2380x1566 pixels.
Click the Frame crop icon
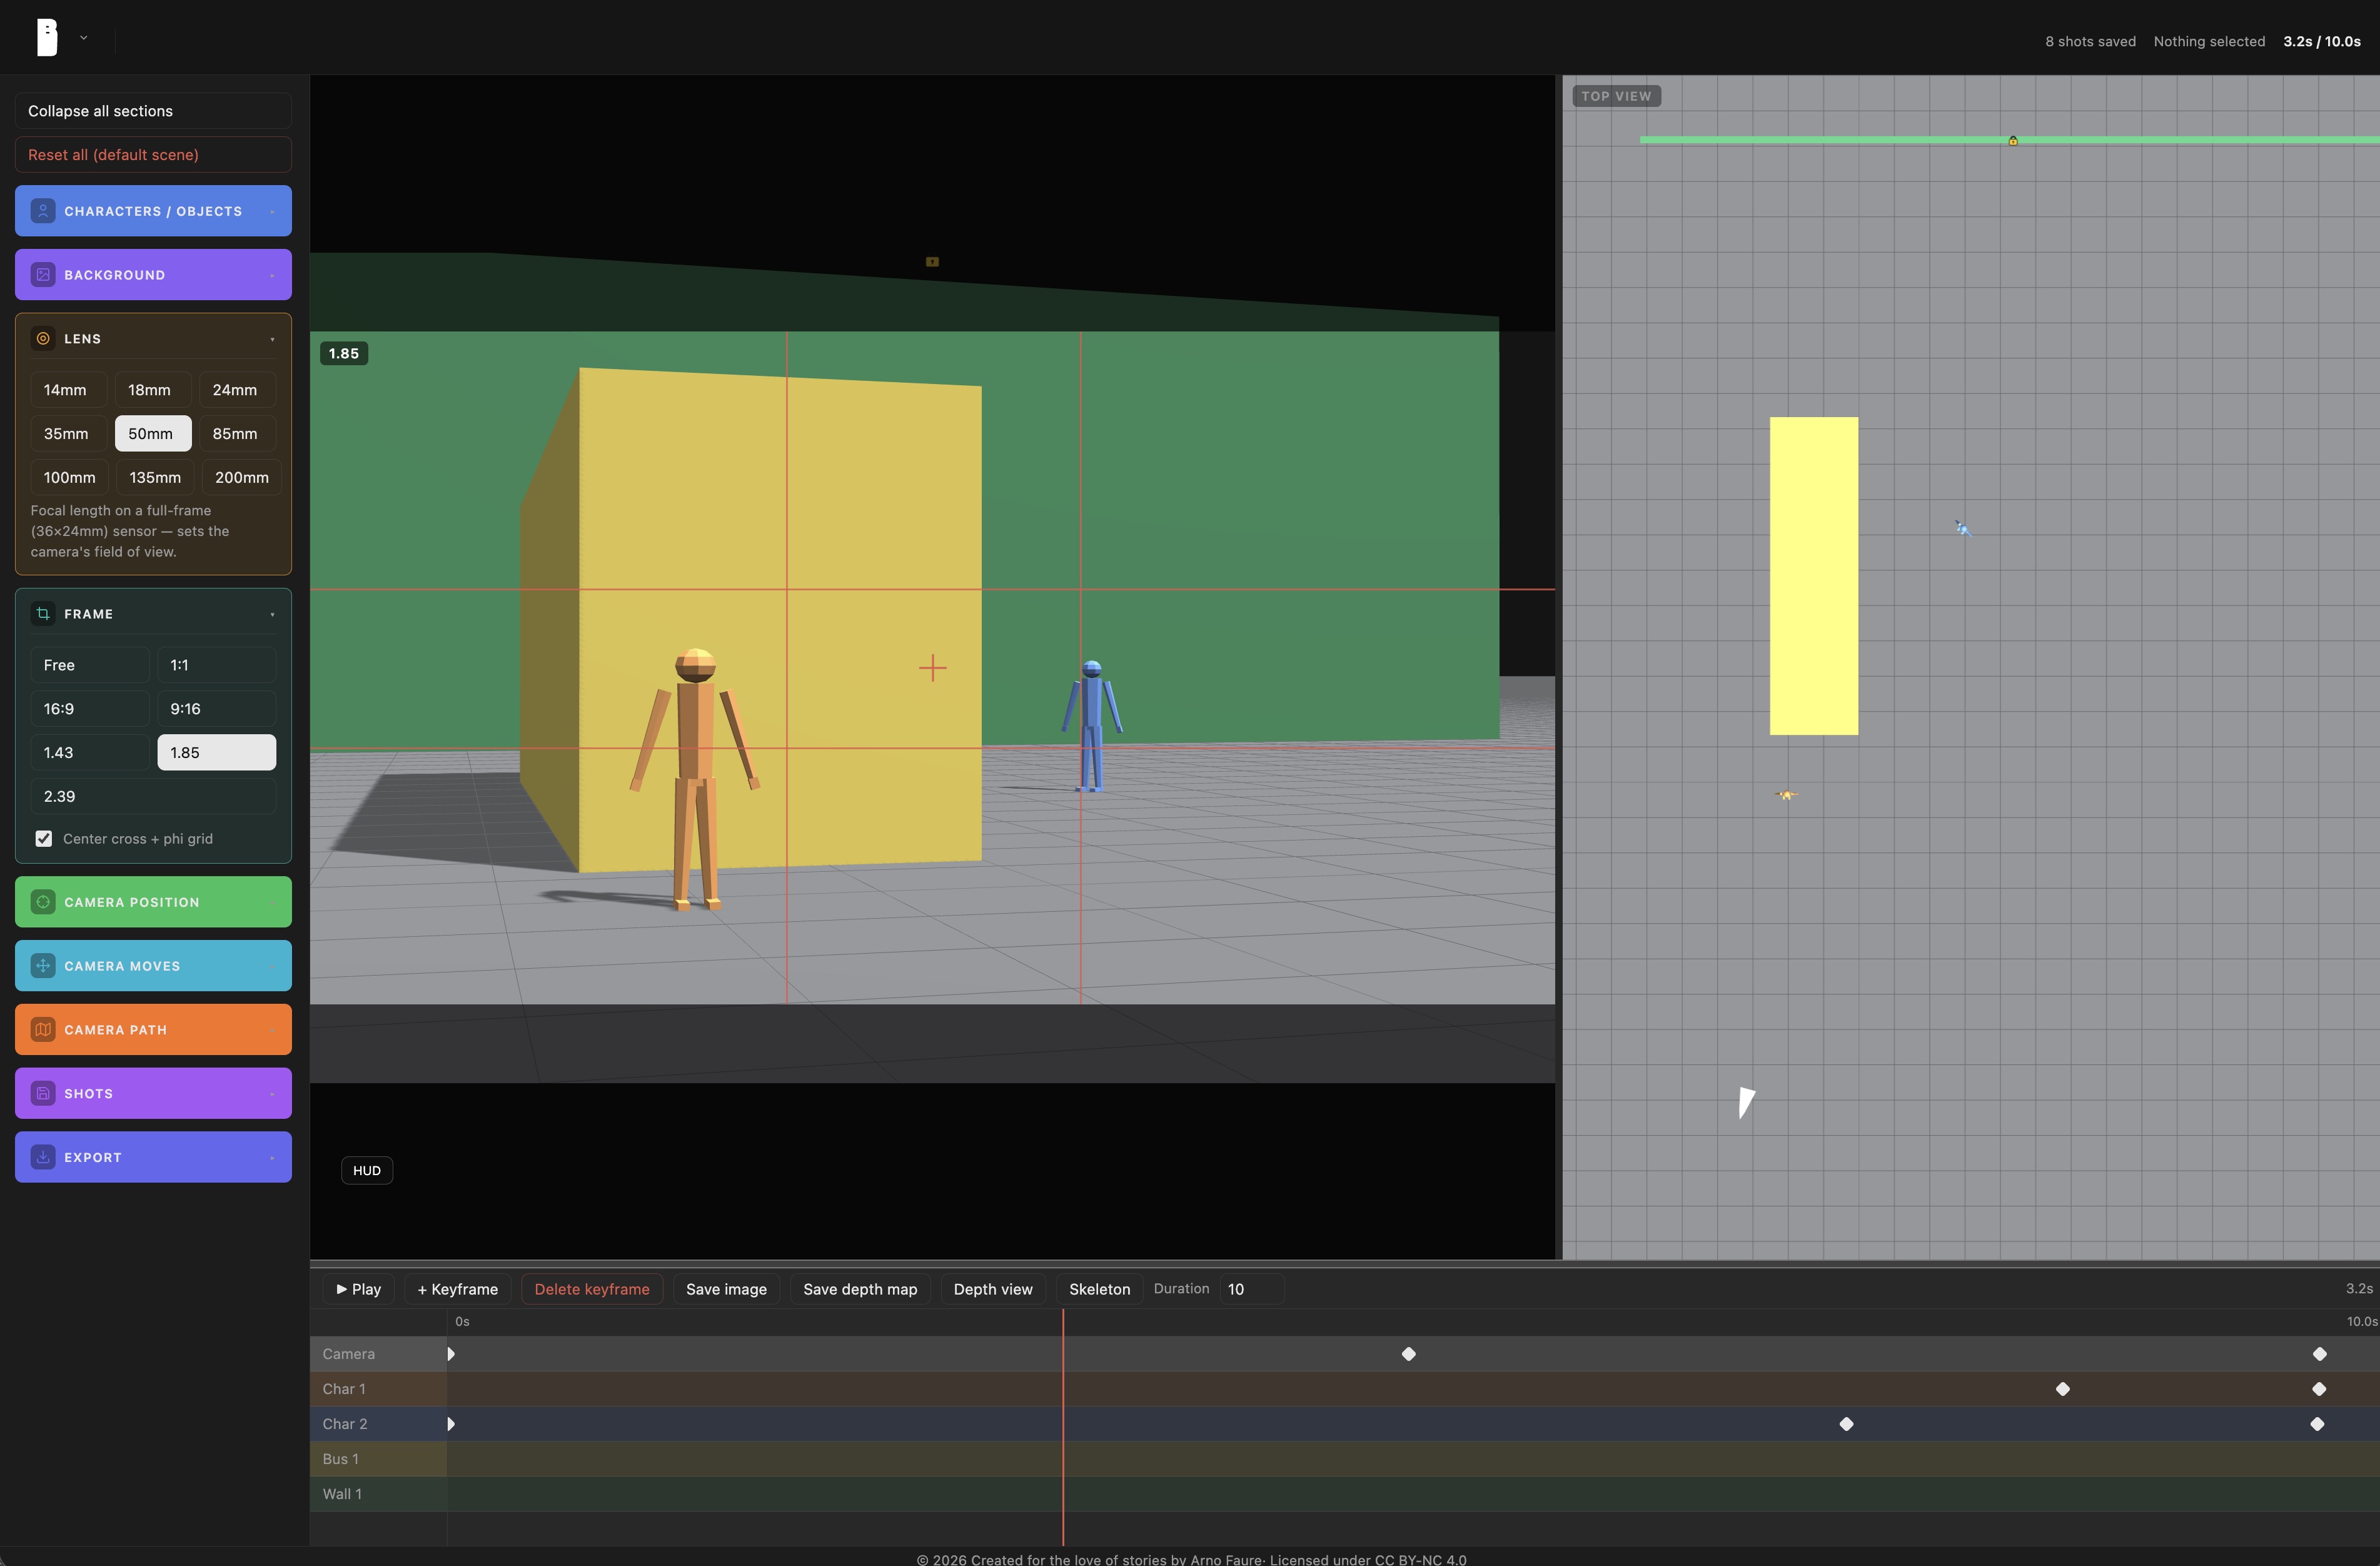click(x=43, y=614)
